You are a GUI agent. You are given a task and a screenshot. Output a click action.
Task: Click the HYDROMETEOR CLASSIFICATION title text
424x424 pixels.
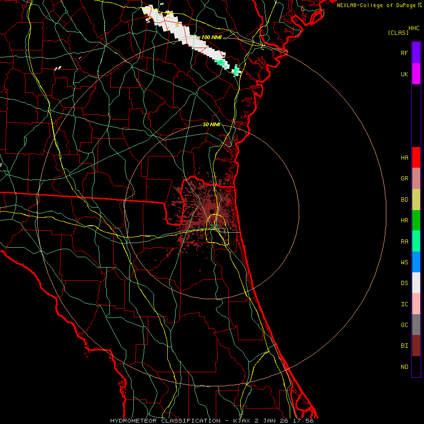coord(165,421)
